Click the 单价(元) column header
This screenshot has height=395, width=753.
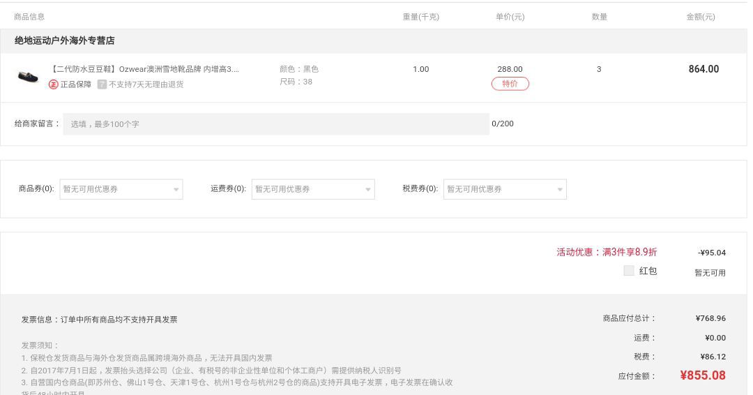510,17
